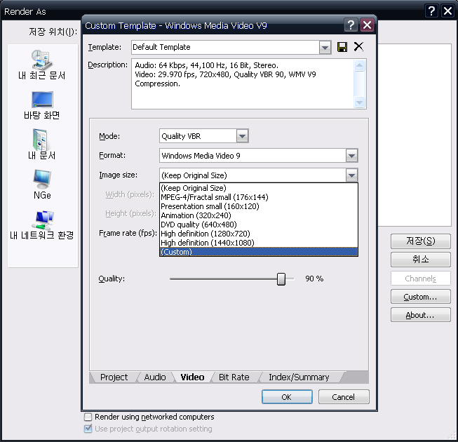The width and height of the screenshot is (458, 442).
Task: Click the Cancel button in Custom Template
Action: (x=344, y=397)
